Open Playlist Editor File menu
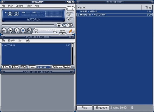This screenshot has height=112, width=154. pos(4,40)
